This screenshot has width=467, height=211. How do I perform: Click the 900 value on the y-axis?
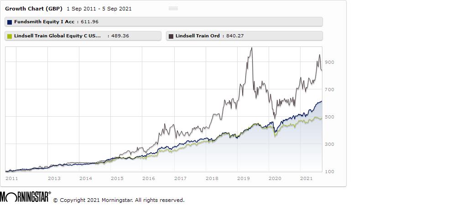coord(329,62)
